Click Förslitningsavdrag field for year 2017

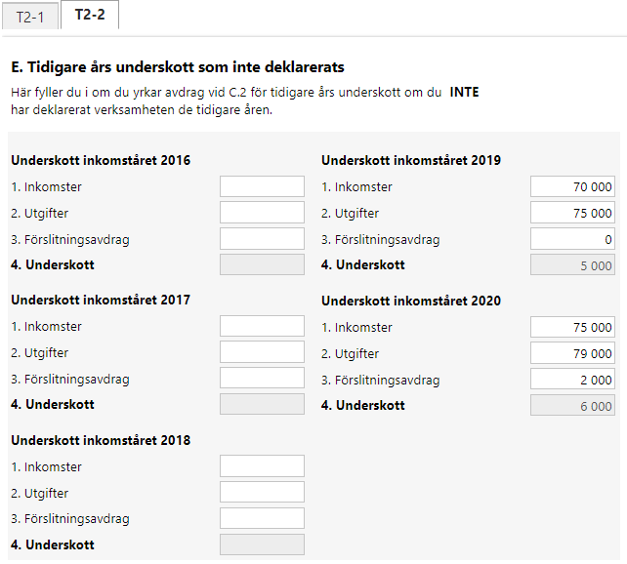click(x=262, y=379)
